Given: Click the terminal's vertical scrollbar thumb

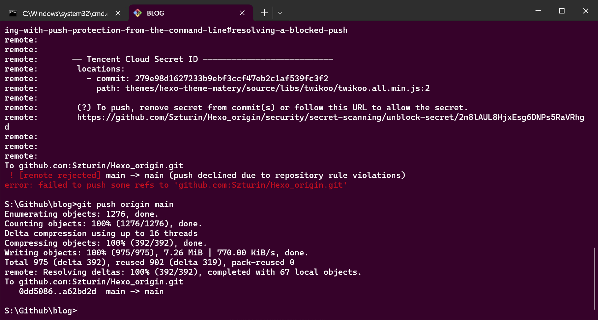Looking at the screenshot, I should [594, 278].
